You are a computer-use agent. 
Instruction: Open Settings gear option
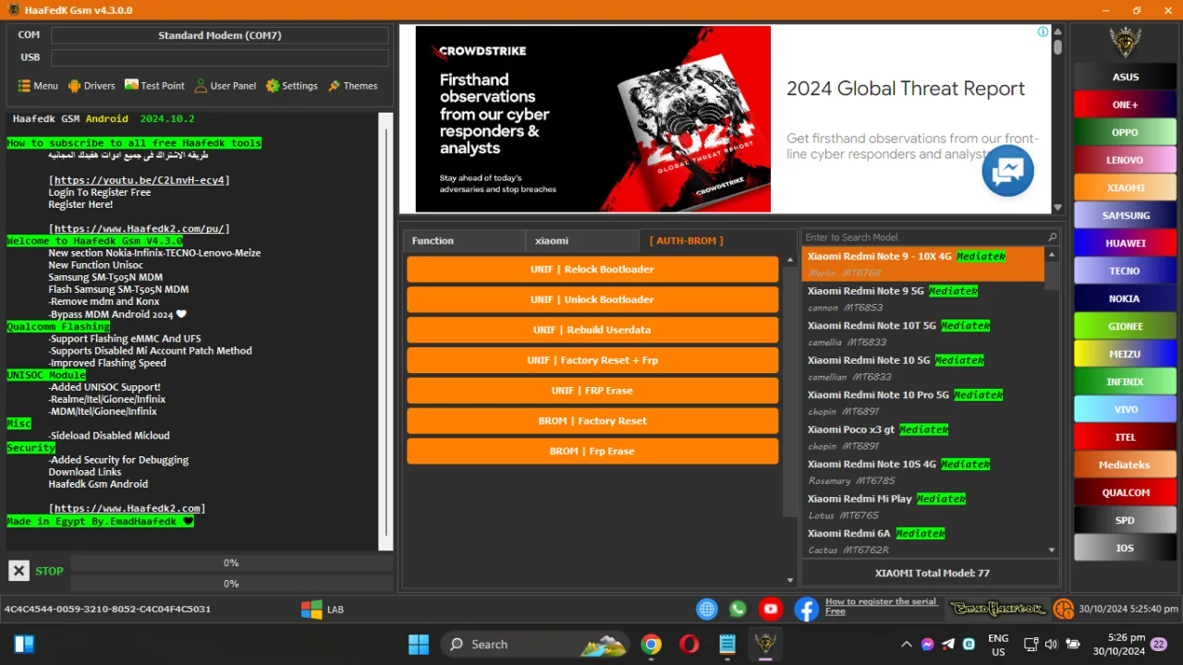pos(292,86)
